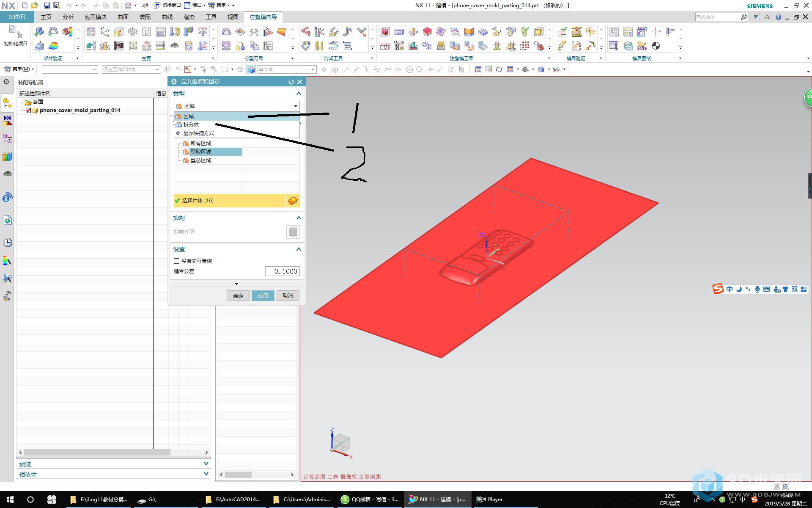Image resolution: width=812 pixels, height=508 pixels.
Task: Click 取消 button to cancel
Action: (288, 295)
